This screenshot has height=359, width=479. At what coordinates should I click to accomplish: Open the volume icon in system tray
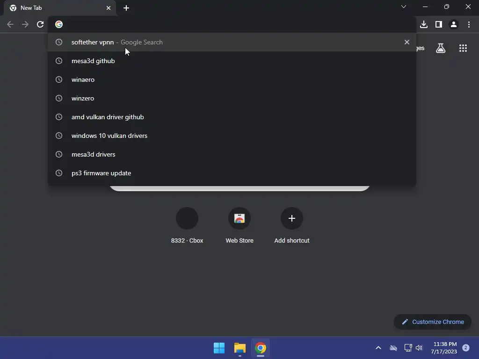[419, 348]
